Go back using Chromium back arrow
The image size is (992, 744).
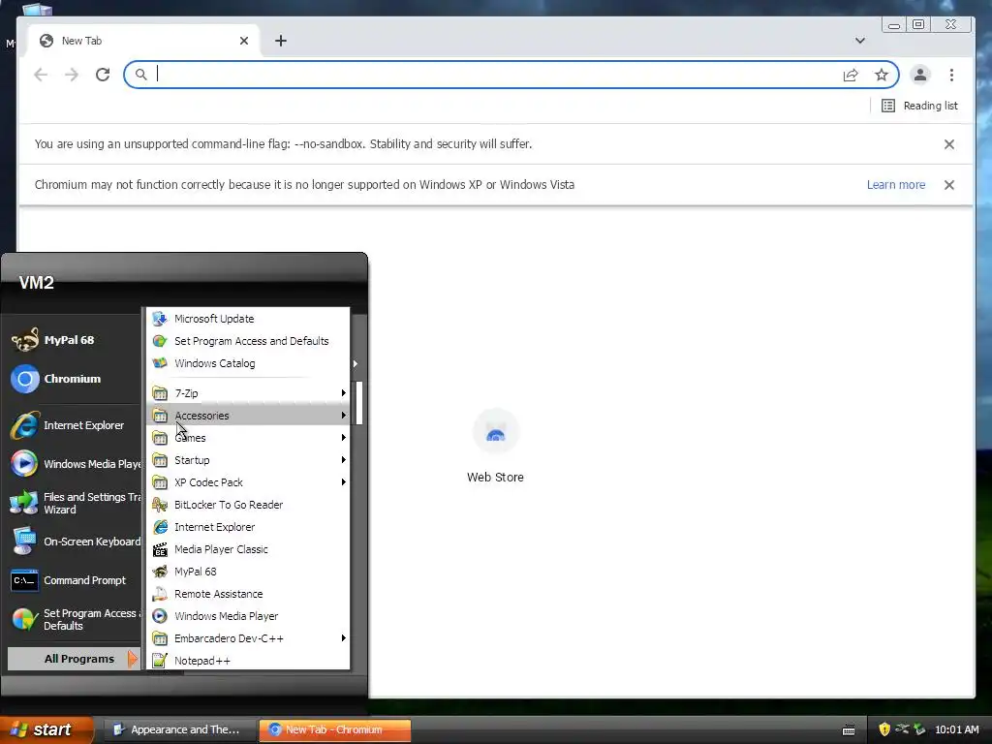(41, 75)
